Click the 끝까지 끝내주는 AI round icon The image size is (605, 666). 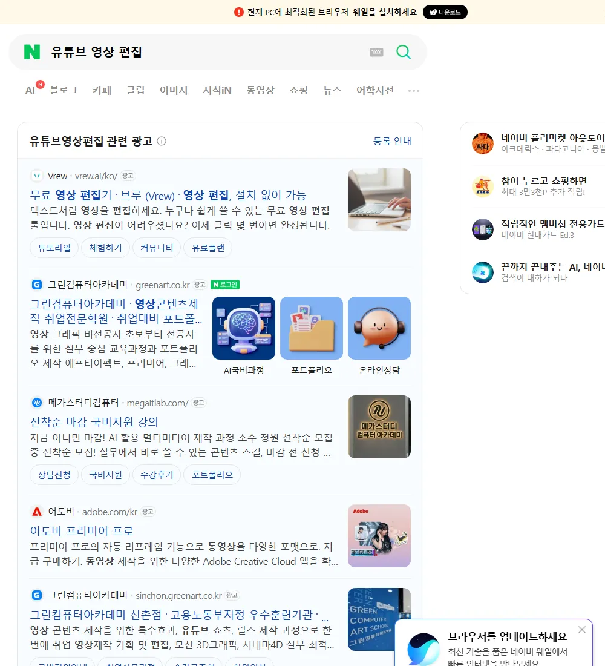tap(483, 272)
